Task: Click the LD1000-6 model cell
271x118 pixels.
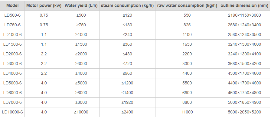Action: pos(12,34)
